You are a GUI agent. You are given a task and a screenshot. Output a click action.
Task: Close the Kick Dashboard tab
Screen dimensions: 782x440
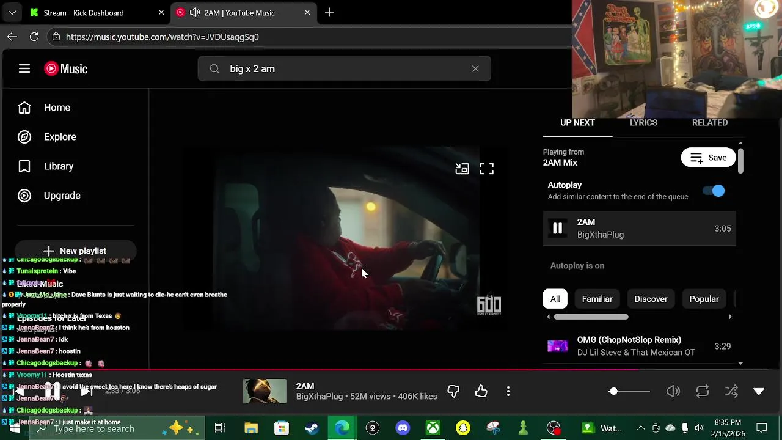[161, 12]
